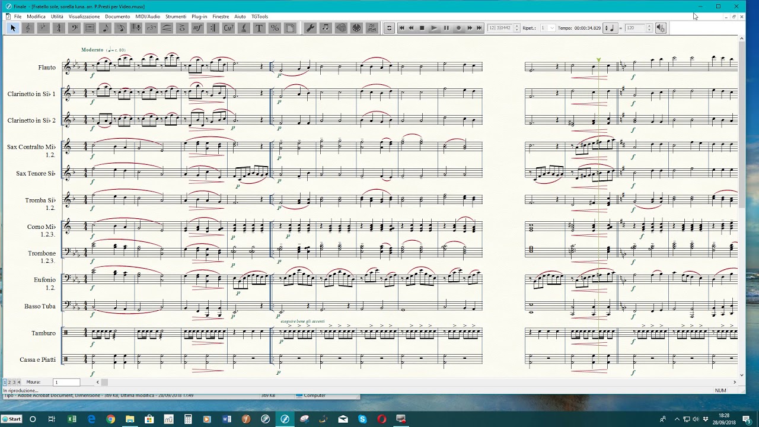This screenshot has width=759, height=427.
Task: Select the Tuplet tool
Action: click(151, 28)
